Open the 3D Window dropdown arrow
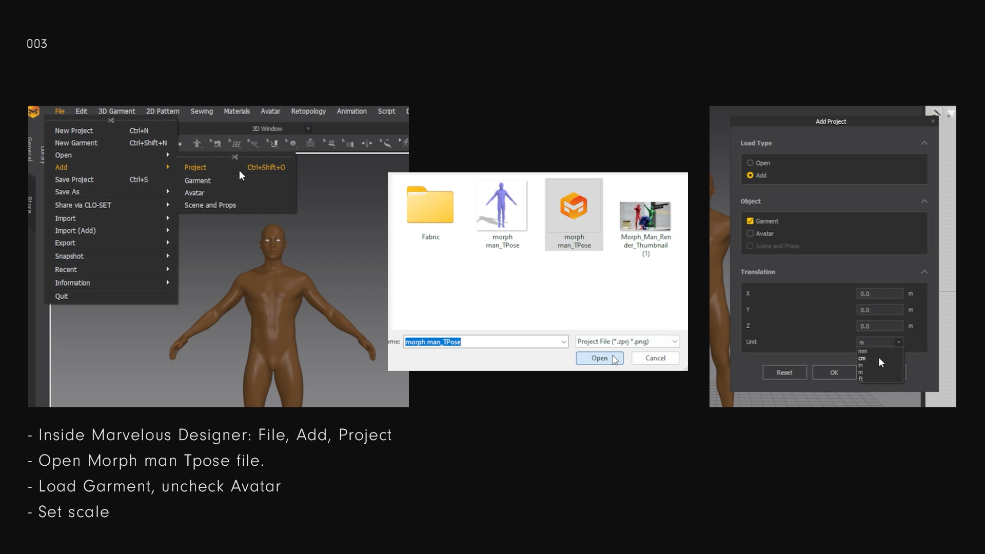 pyautogui.click(x=308, y=129)
